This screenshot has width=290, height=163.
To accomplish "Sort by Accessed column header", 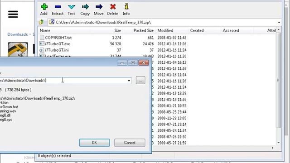I will (x=231, y=30).
